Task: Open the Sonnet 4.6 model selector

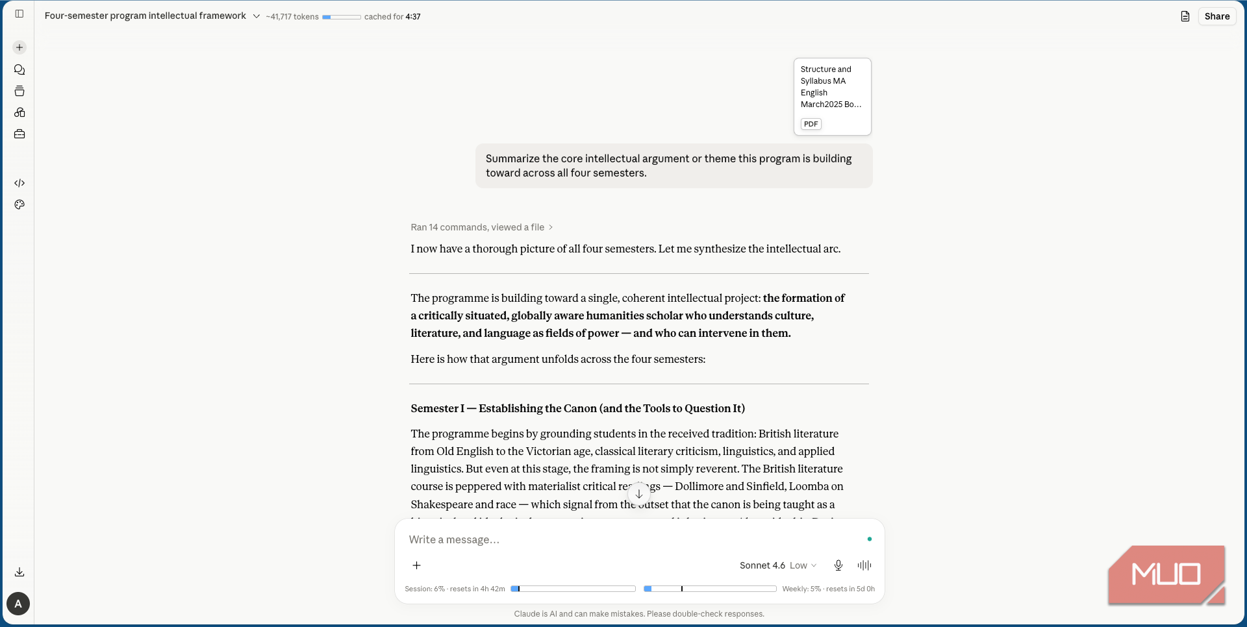Action: pos(778,565)
